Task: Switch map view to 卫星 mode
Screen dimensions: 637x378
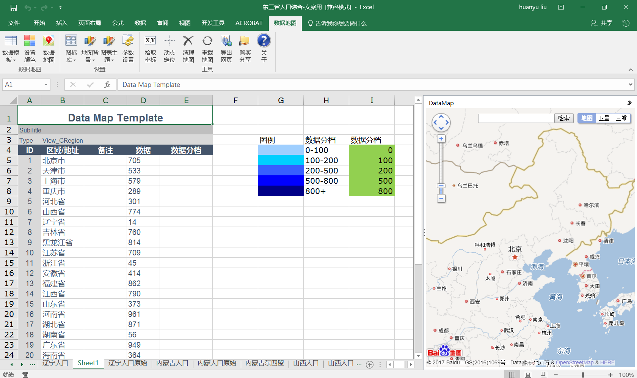Action: (x=604, y=118)
